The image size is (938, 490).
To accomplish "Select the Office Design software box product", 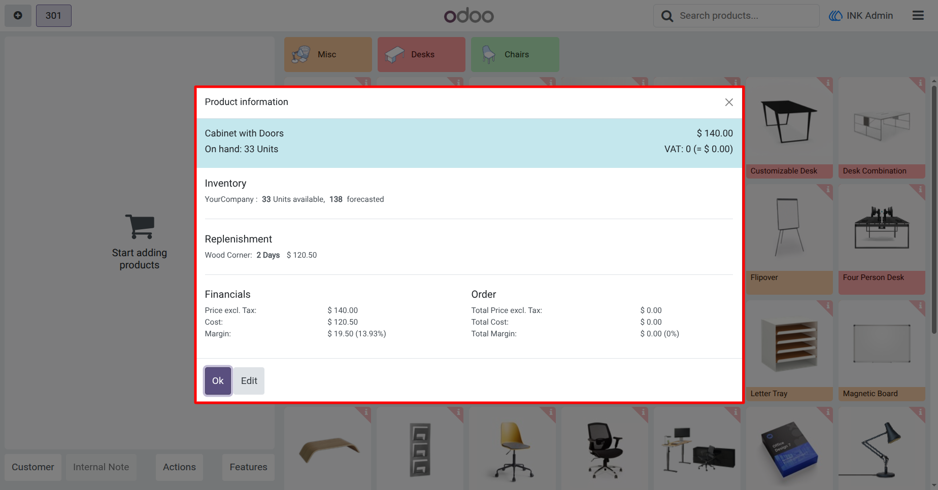I will pyautogui.click(x=789, y=449).
